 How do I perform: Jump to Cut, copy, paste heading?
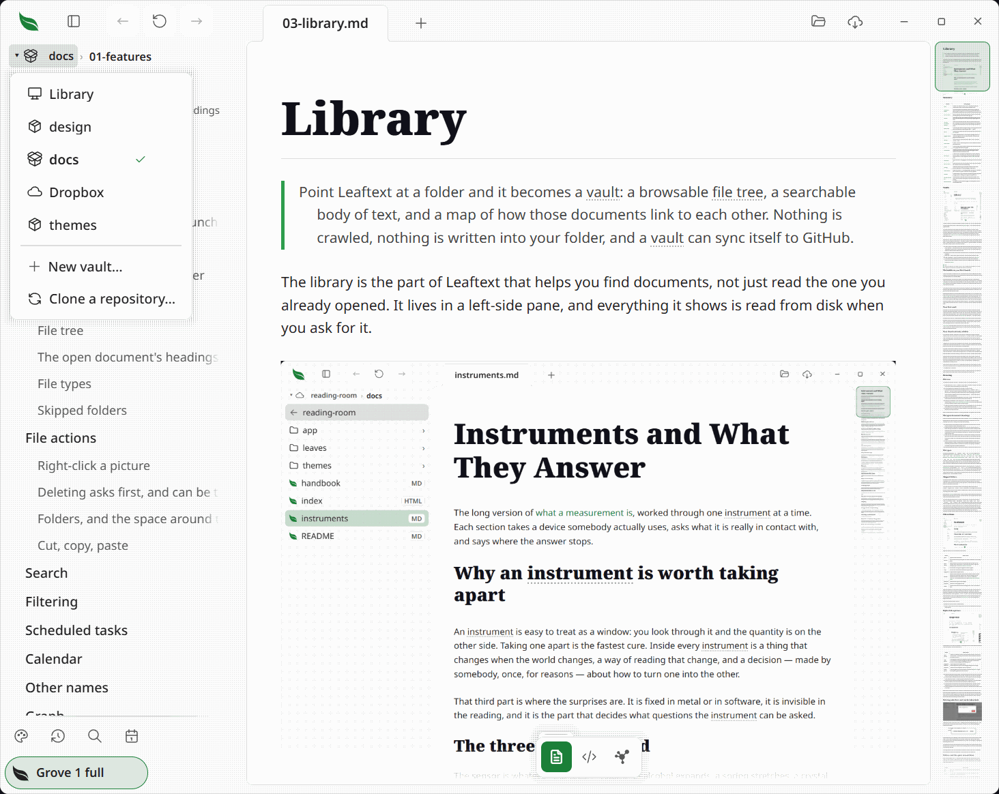click(x=83, y=546)
